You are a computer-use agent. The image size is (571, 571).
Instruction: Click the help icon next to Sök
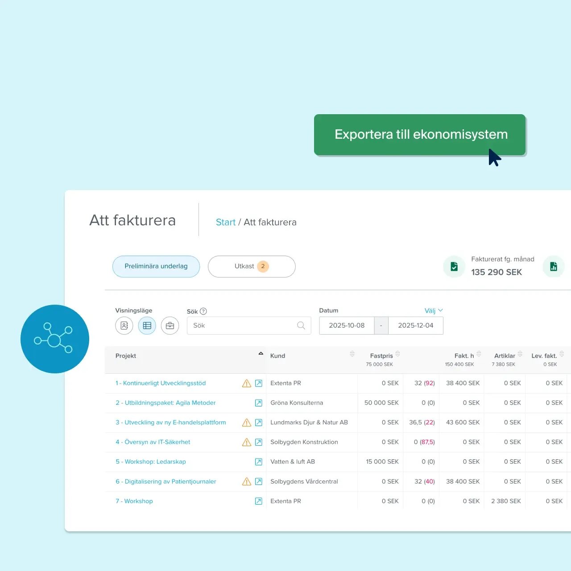[x=203, y=311]
